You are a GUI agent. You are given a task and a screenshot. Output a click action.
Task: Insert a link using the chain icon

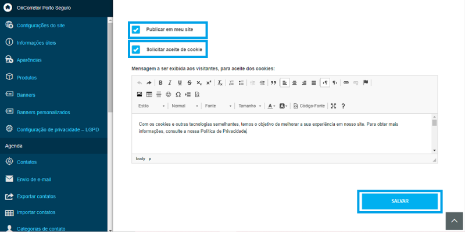pos(346,83)
